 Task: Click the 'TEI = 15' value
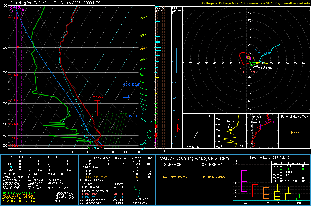[52, 177]
